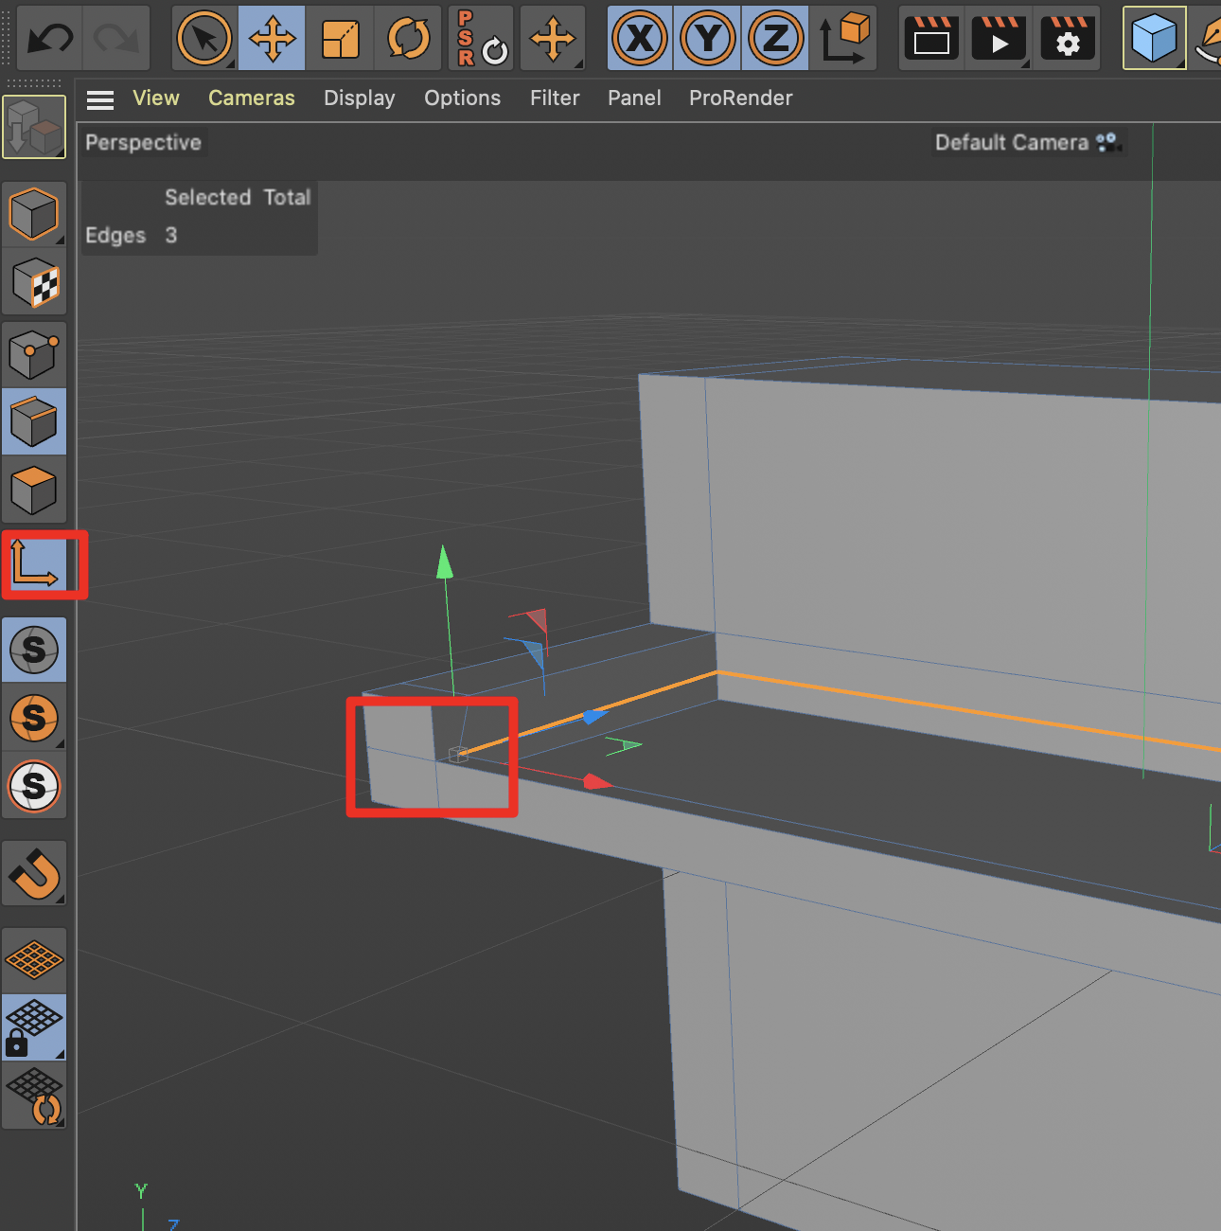The image size is (1221, 1231).
Task: Click the Default Camera label
Action: [1012, 143]
